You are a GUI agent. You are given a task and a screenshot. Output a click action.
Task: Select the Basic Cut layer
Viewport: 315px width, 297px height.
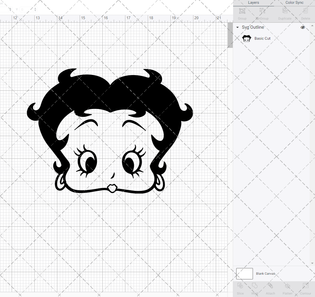[x=262, y=38]
